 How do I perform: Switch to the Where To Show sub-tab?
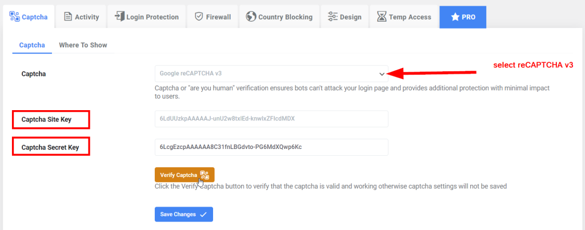pos(83,45)
